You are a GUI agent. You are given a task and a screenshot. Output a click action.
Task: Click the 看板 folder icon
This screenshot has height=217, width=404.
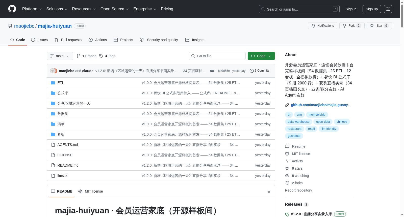tap(53, 134)
